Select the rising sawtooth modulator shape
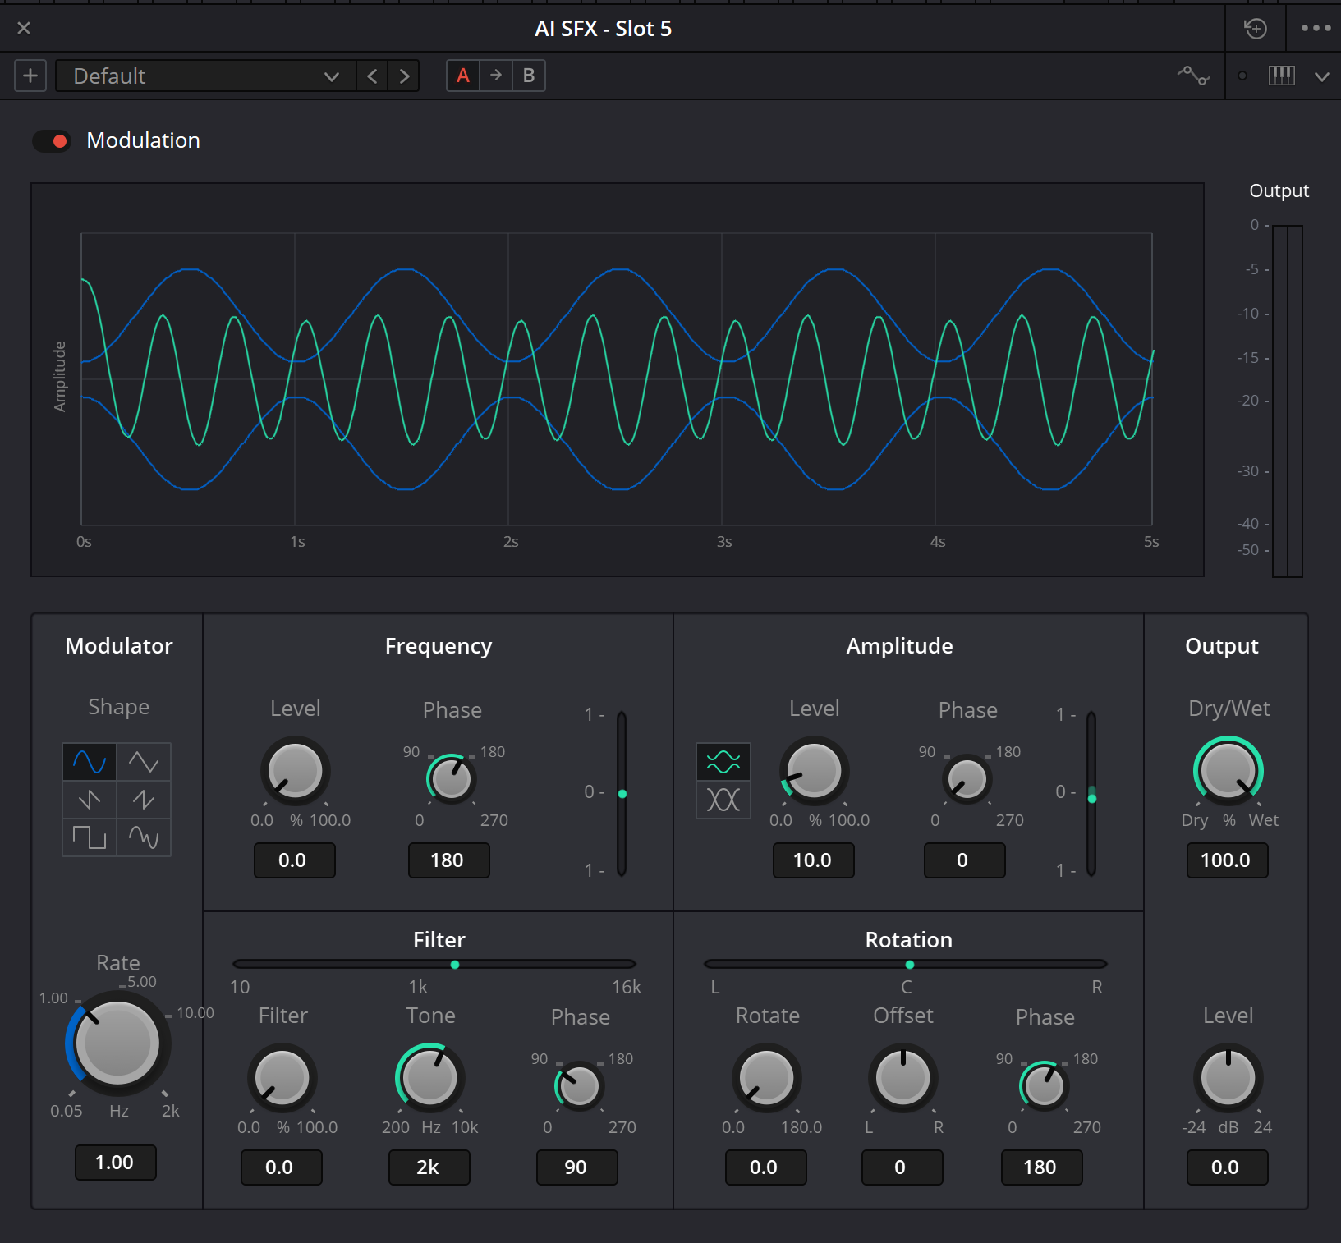The width and height of the screenshot is (1341, 1243). [144, 799]
